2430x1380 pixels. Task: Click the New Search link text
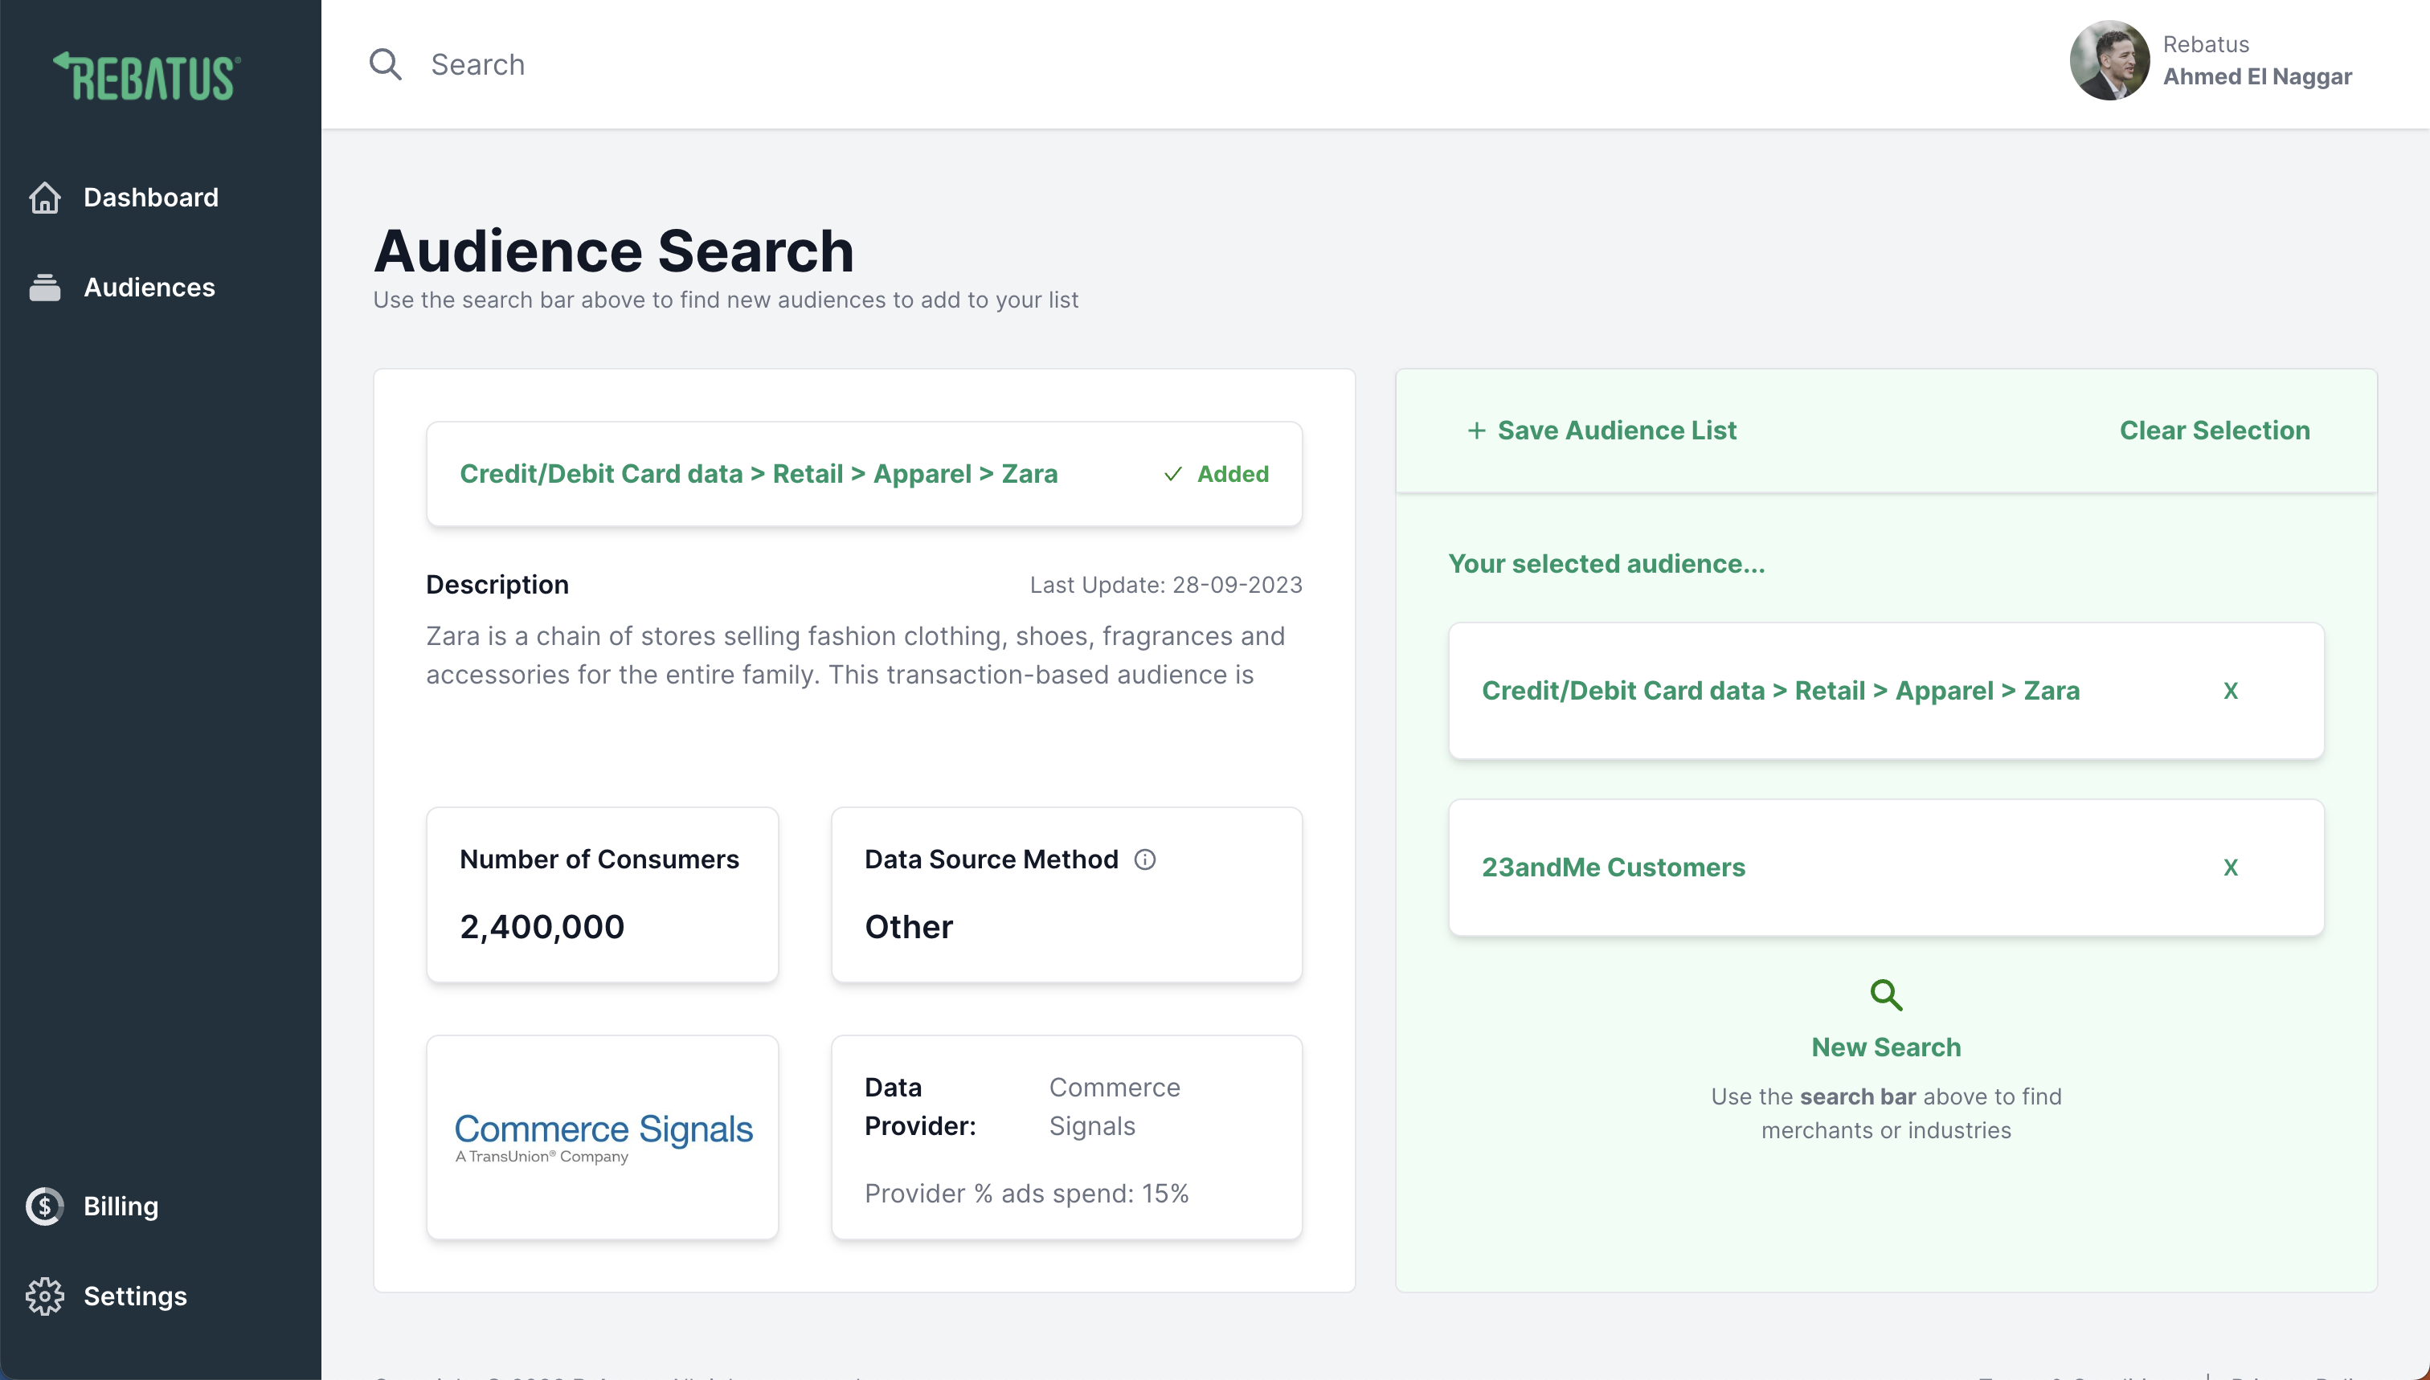1885,1047
